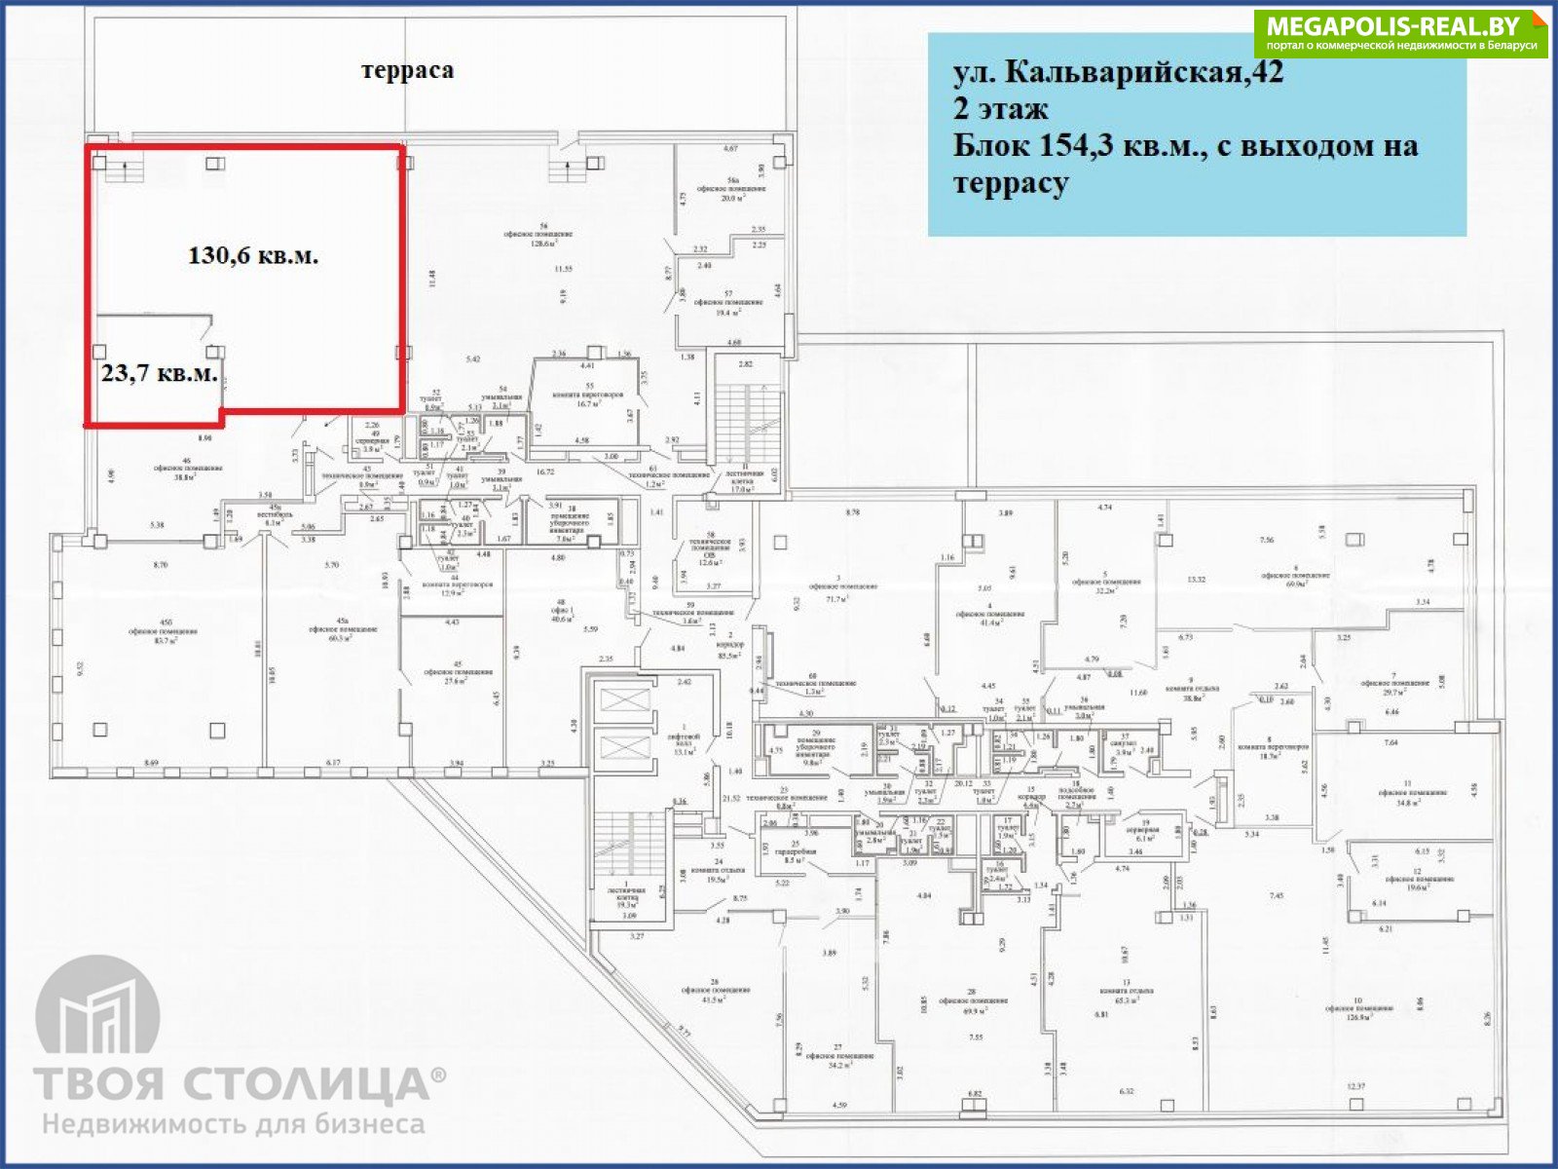
Task: Click the 130,6 кв.м. area label
Action: pos(252,256)
